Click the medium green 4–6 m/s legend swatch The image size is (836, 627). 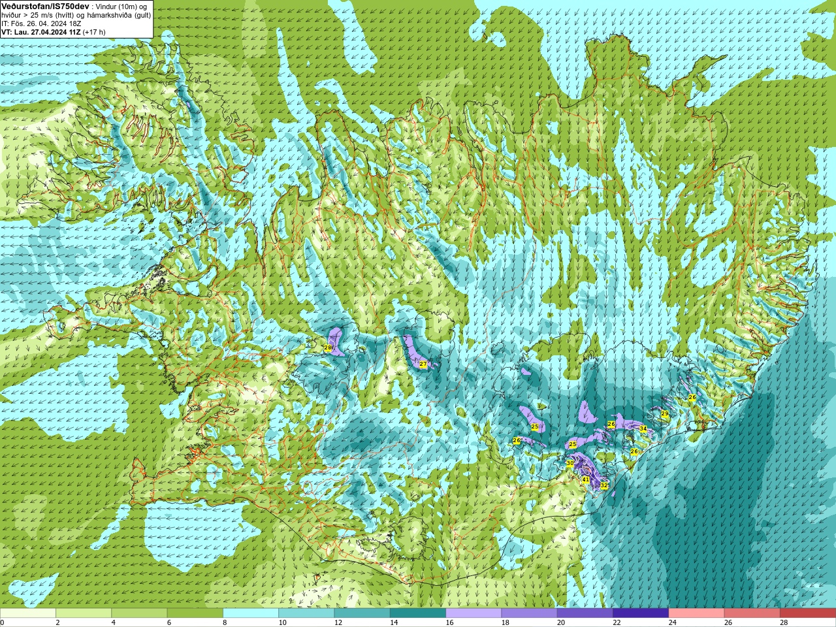pyautogui.click(x=139, y=613)
